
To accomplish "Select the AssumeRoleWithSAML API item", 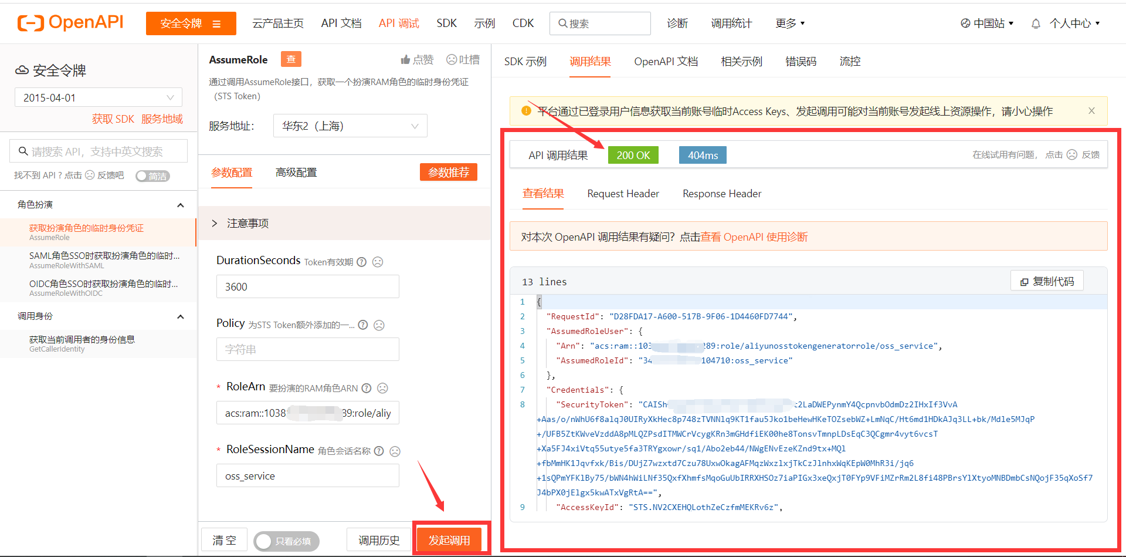I will pos(99,260).
